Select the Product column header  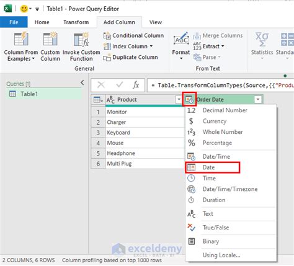(144, 100)
